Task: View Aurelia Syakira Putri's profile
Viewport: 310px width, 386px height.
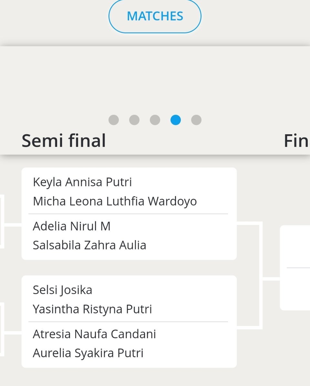Action: [88, 353]
